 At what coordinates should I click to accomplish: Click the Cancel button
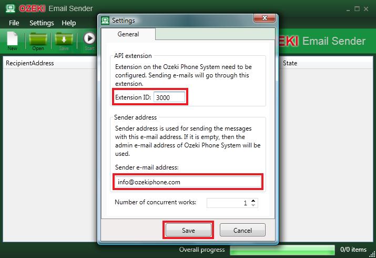click(x=242, y=230)
